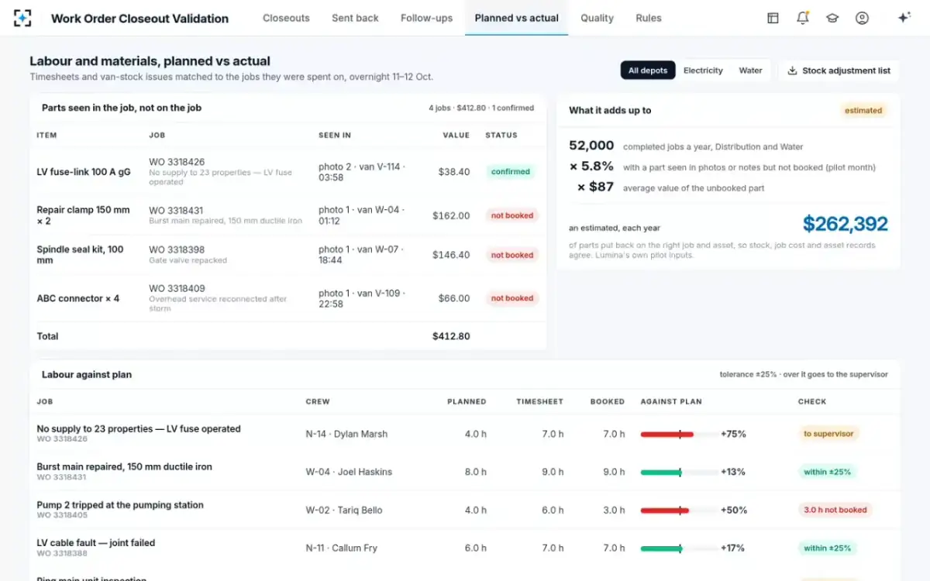Select the All depots filter
The image size is (930, 581).
(648, 70)
